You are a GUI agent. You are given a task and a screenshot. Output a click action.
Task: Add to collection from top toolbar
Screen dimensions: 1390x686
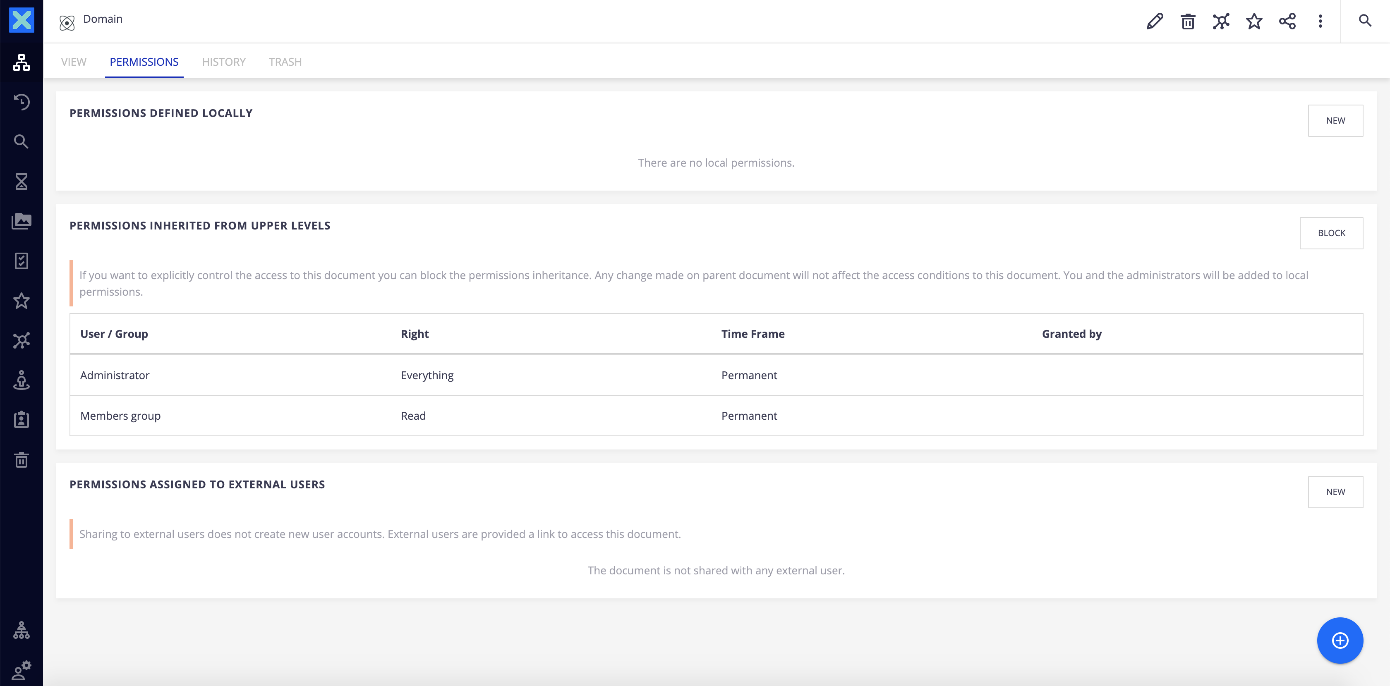pyautogui.click(x=1221, y=22)
